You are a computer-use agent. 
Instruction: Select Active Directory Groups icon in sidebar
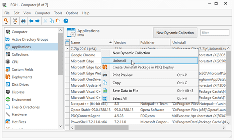(8, 39)
